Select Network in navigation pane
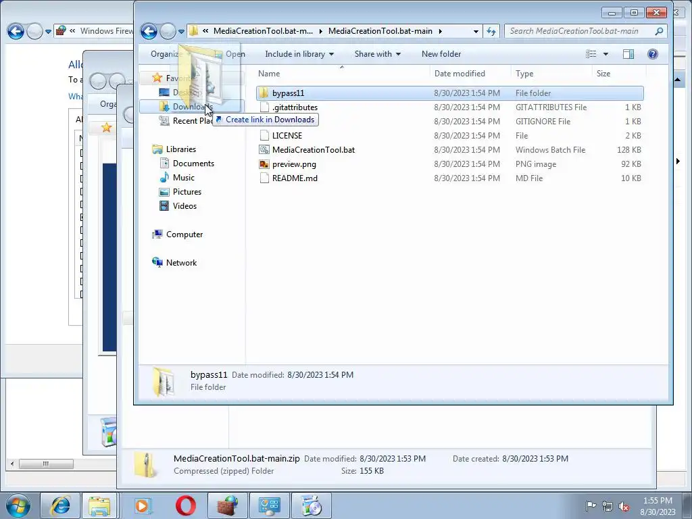Viewport: 692px width, 519px height. (181, 263)
